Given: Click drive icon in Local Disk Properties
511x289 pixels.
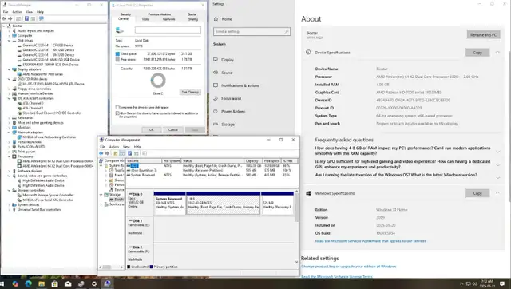Looking at the screenshot, I should (120, 30).
